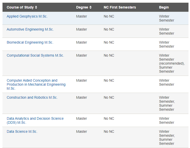Click the Course of Study column header

click(x=20, y=7)
